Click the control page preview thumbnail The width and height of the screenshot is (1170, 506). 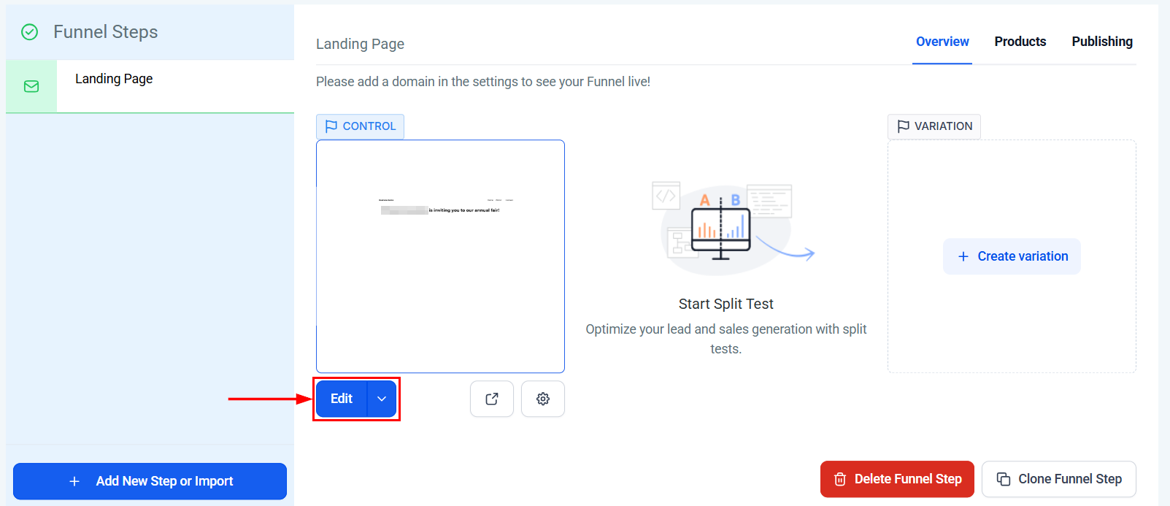pyautogui.click(x=440, y=256)
